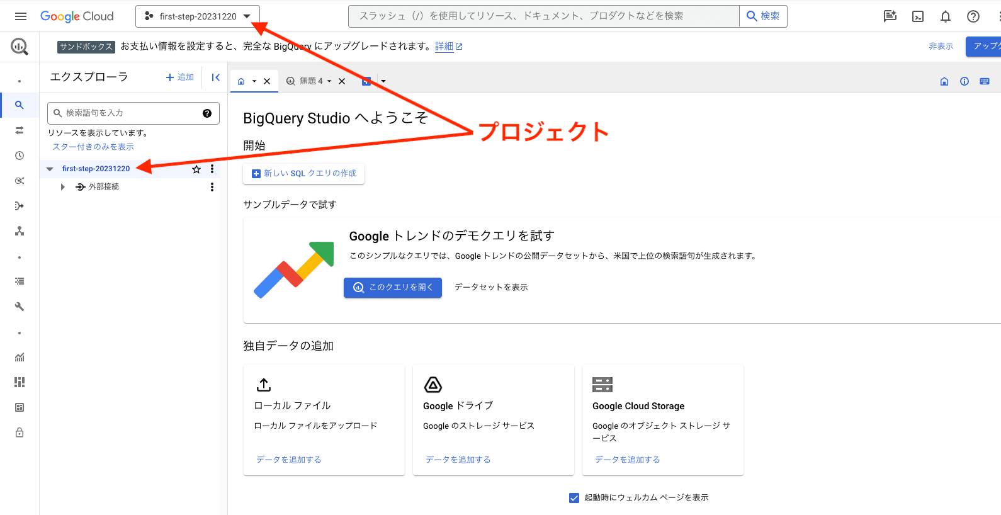Toggle starred-only resources view
Screen dimensions: 1001x515
[x=93, y=147]
